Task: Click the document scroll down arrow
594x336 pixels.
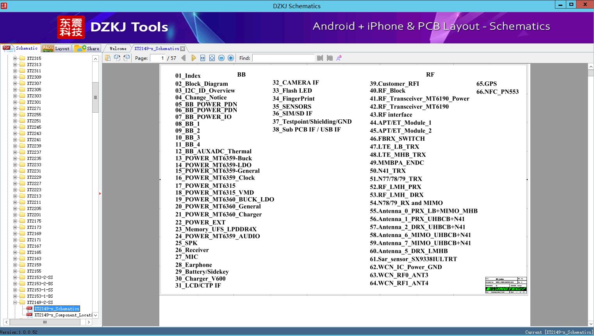Action: (591, 323)
